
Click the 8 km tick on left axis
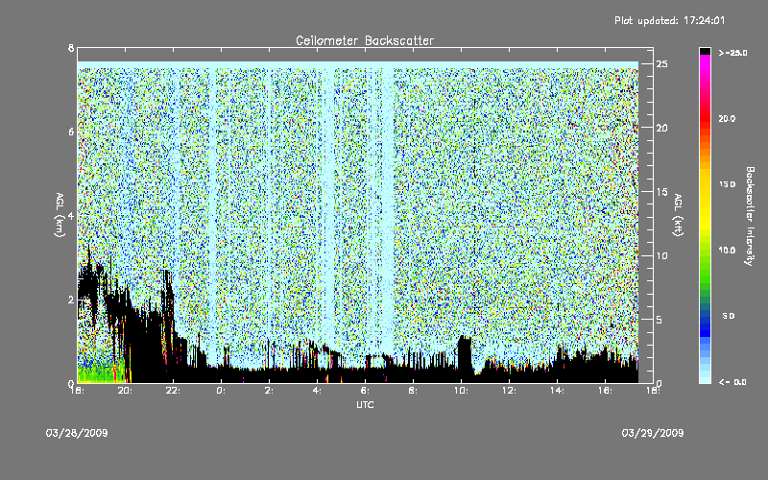[71, 48]
